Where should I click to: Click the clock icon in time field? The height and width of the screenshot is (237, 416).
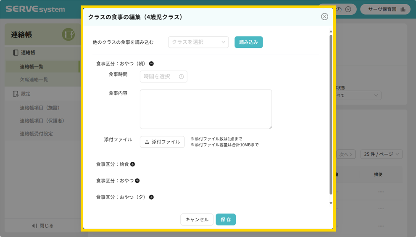tap(181, 76)
